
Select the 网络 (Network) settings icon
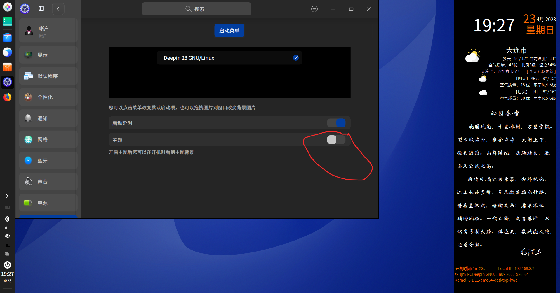click(28, 139)
